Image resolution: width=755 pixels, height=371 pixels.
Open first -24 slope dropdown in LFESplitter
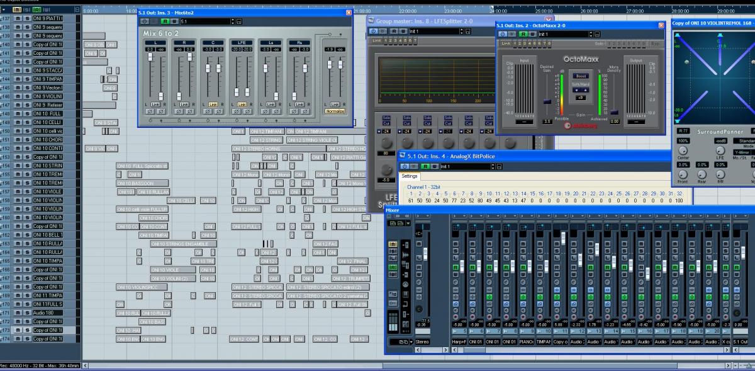coord(379,131)
